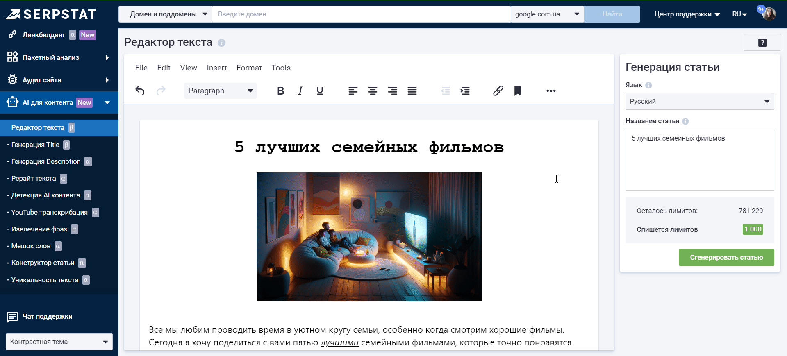787x356 pixels.
Task: Open RU language switcher
Action: coord(739,14)
